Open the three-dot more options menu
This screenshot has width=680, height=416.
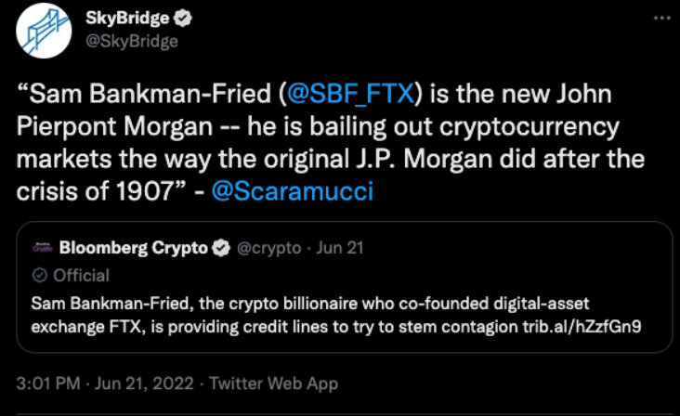point(661,18)
